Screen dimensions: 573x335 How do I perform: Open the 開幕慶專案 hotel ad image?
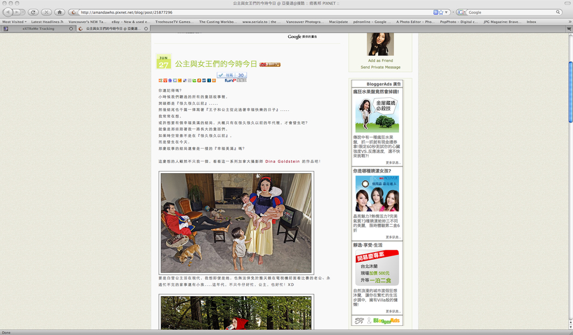click(377, 268)
